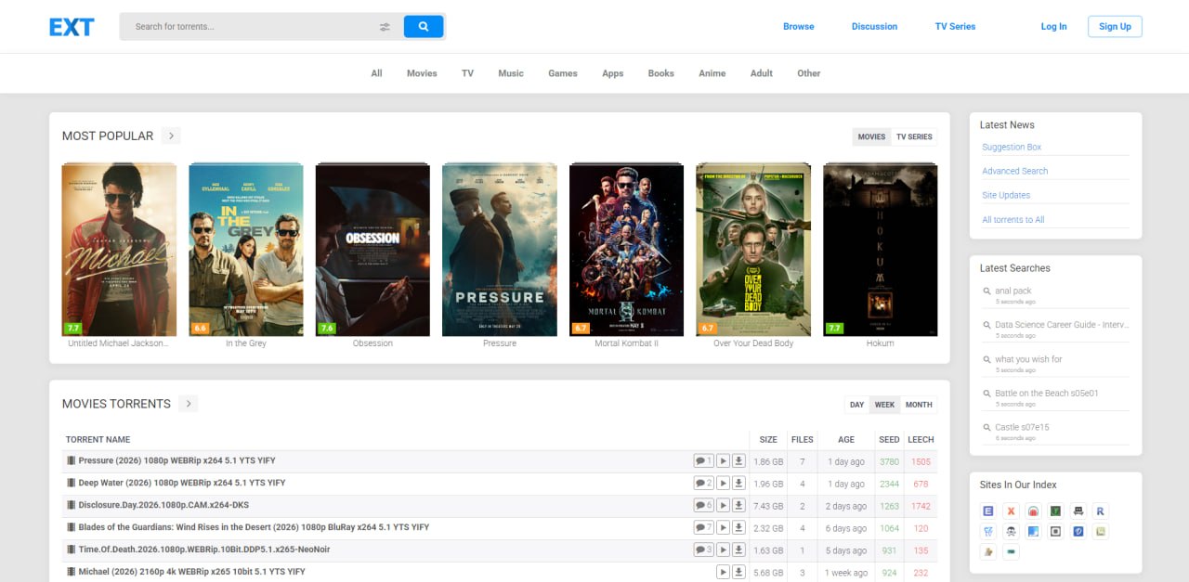Viewport: 1189px width, 582px height.
Task: Show movies torrents for MONTH
Action: 919,405
